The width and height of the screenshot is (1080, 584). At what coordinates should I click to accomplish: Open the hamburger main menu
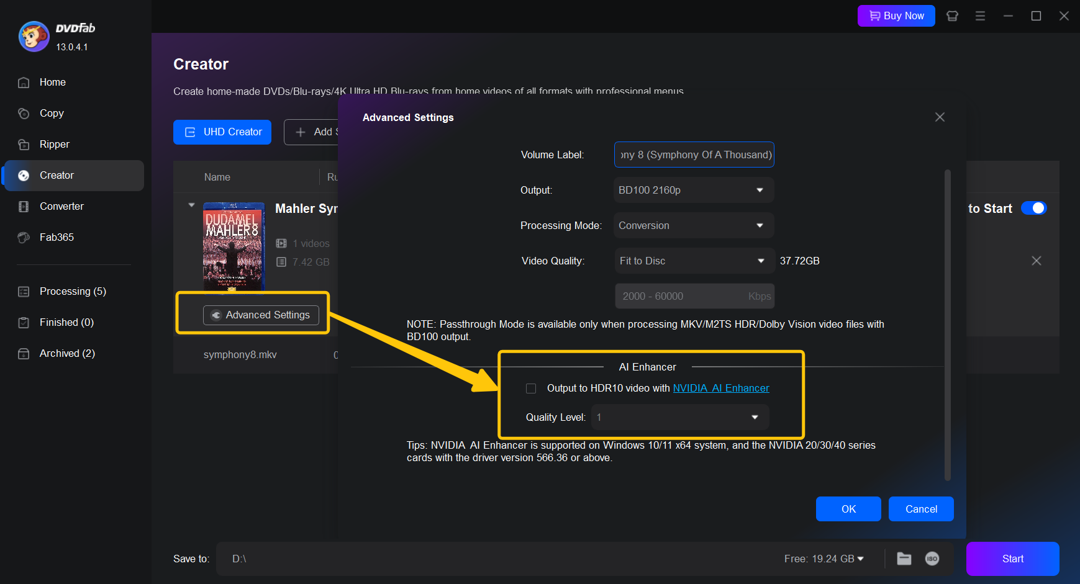coord(980,16)
